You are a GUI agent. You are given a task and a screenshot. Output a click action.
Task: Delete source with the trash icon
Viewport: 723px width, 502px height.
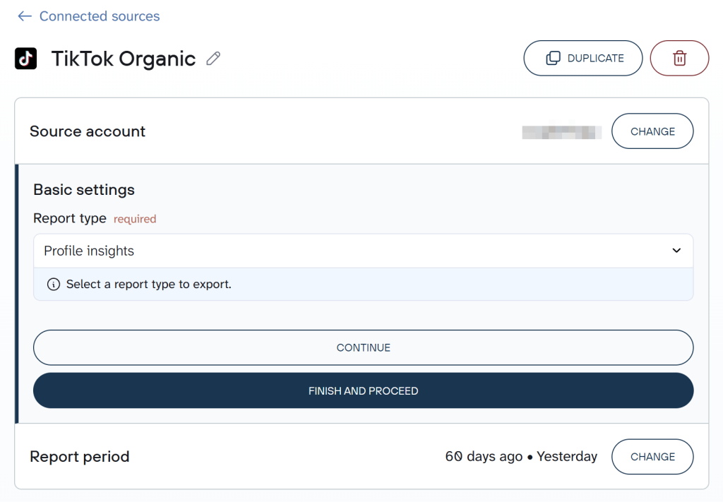click(x=679, y=59)
